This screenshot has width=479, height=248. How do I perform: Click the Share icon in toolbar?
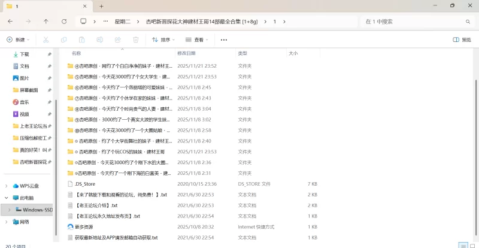point(117,40)
